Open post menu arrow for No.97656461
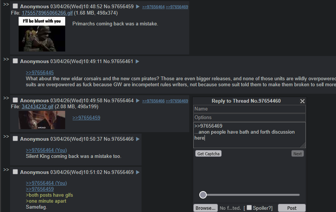Viewport: 336px width, 212px height. (x=137, y=62)
